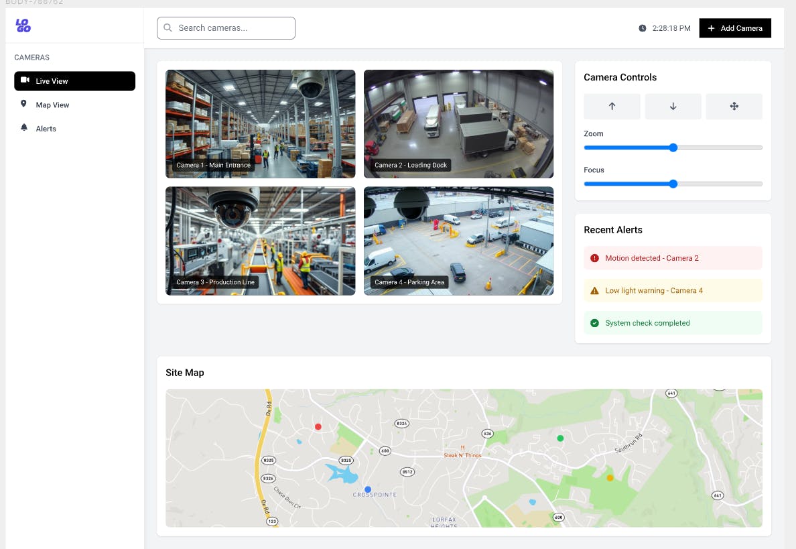Click the pan move arrows control
The height and width of the screenshot is (549, 796).
tap(734, 106)
